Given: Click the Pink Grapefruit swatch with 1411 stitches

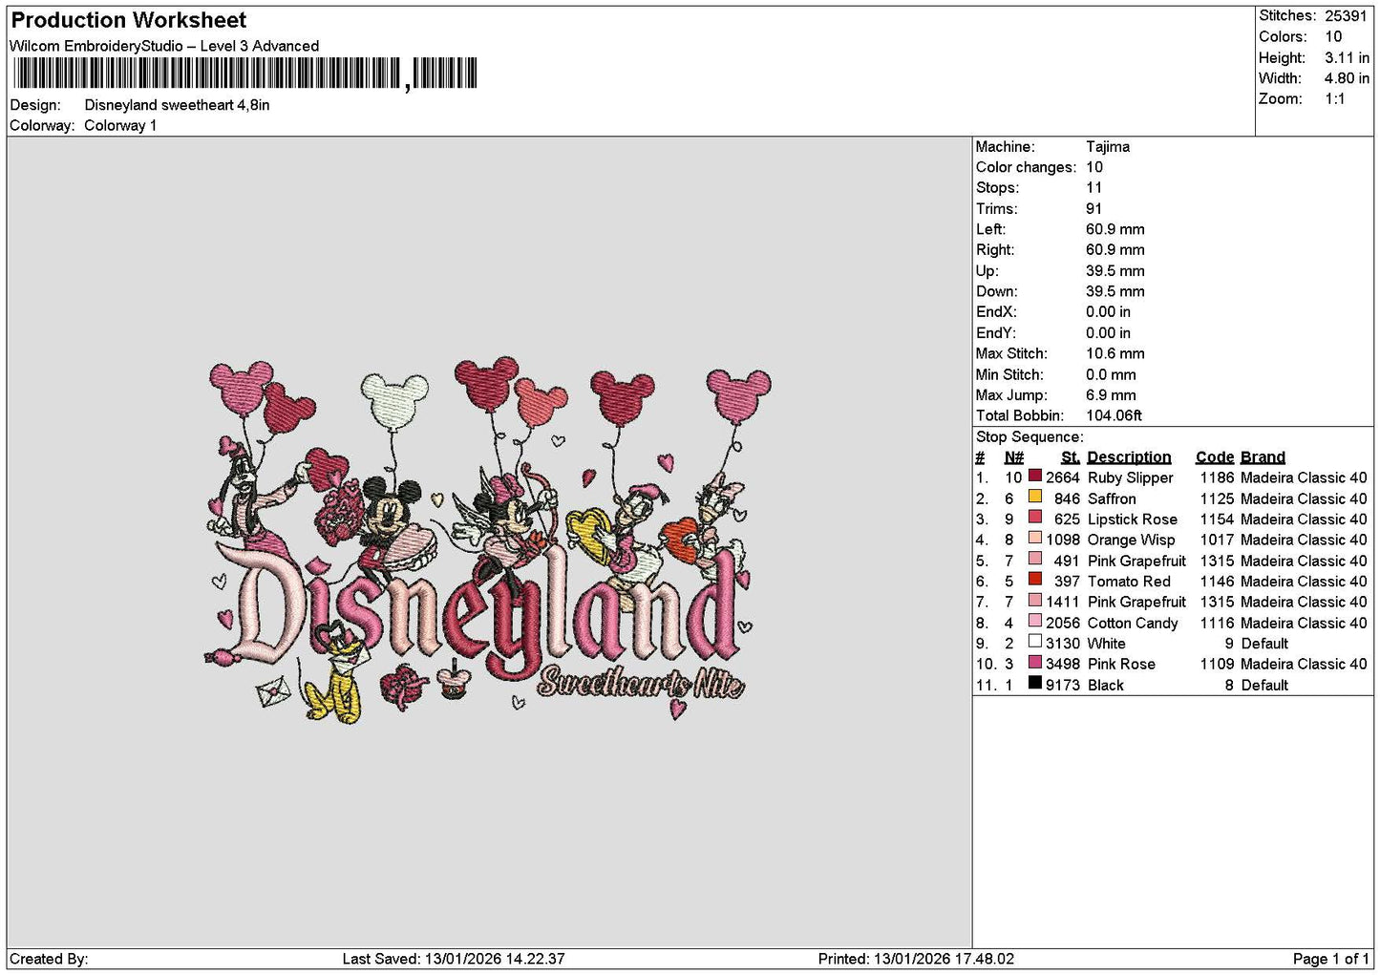Looking at the screenshot, I should [1034, 601].
